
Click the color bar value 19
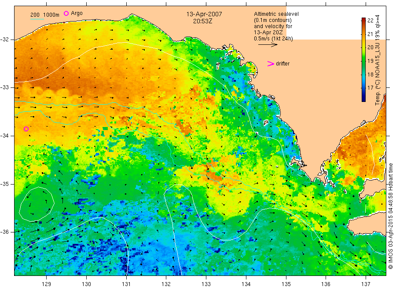(x=370, y=61)
